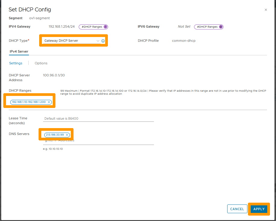Close the Set DHCP Config dialog
276x221 pixels.
click(266, 10)
